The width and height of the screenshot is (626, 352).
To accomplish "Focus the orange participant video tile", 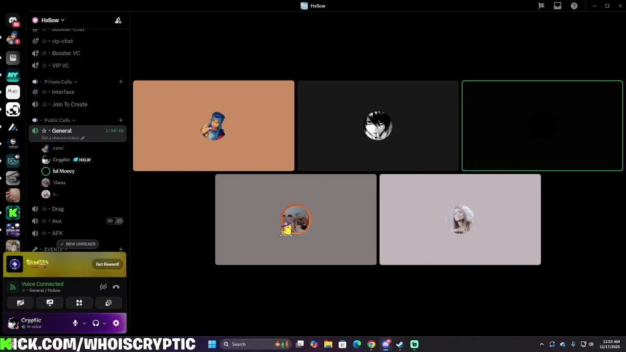I will 214,126.
